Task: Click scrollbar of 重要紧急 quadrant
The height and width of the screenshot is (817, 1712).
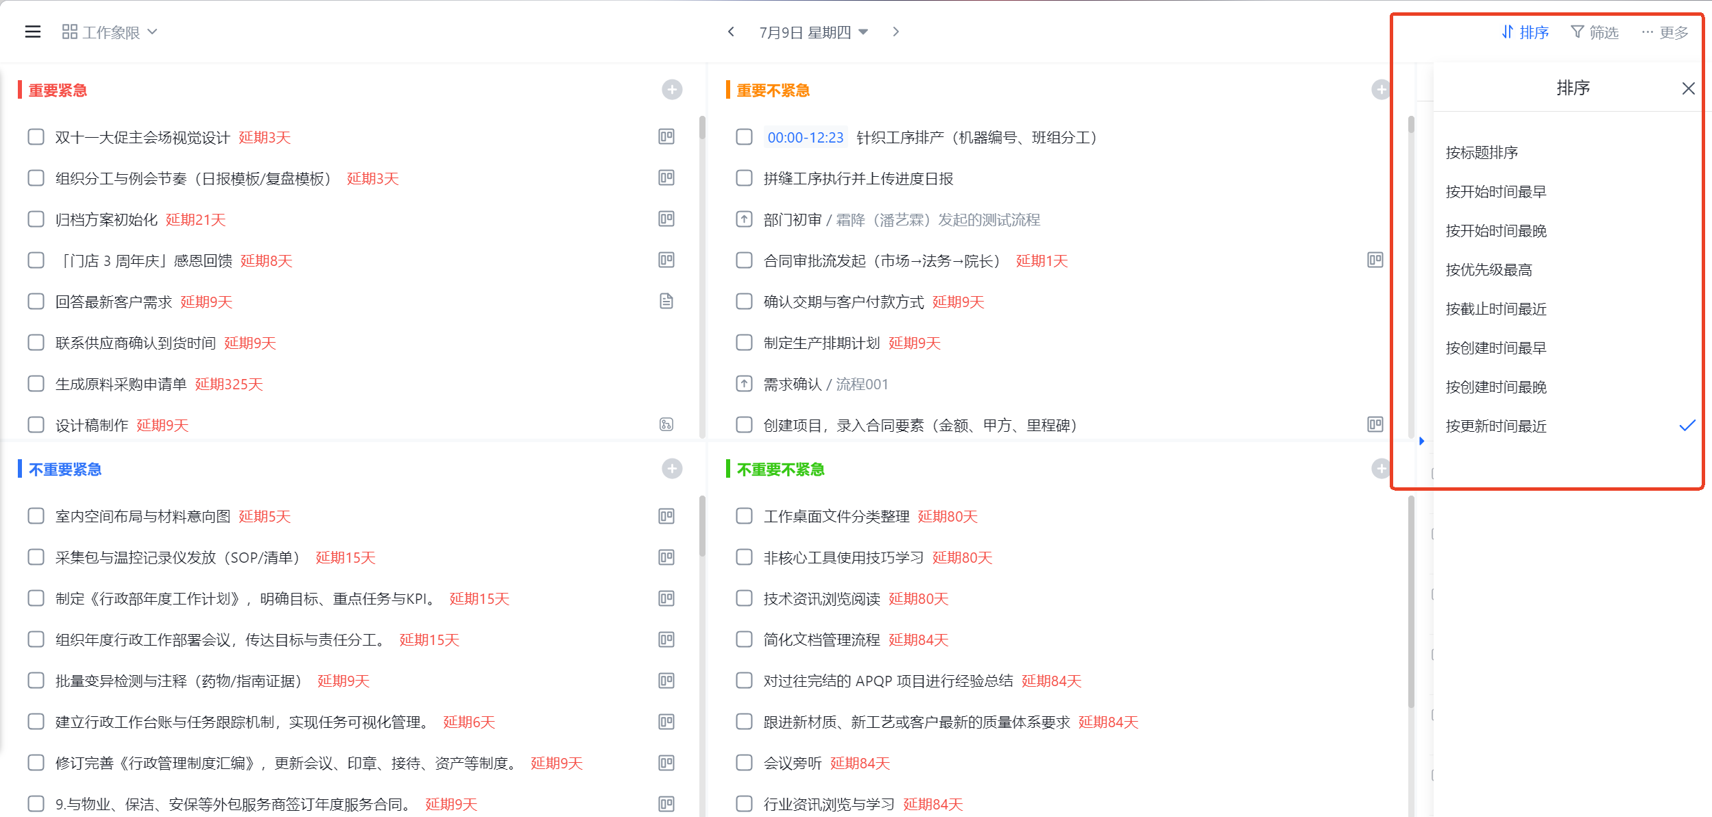Action: tap(703, 128)
